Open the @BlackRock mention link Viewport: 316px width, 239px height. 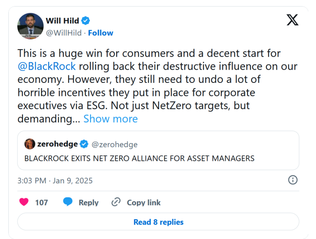click(47, 67)
